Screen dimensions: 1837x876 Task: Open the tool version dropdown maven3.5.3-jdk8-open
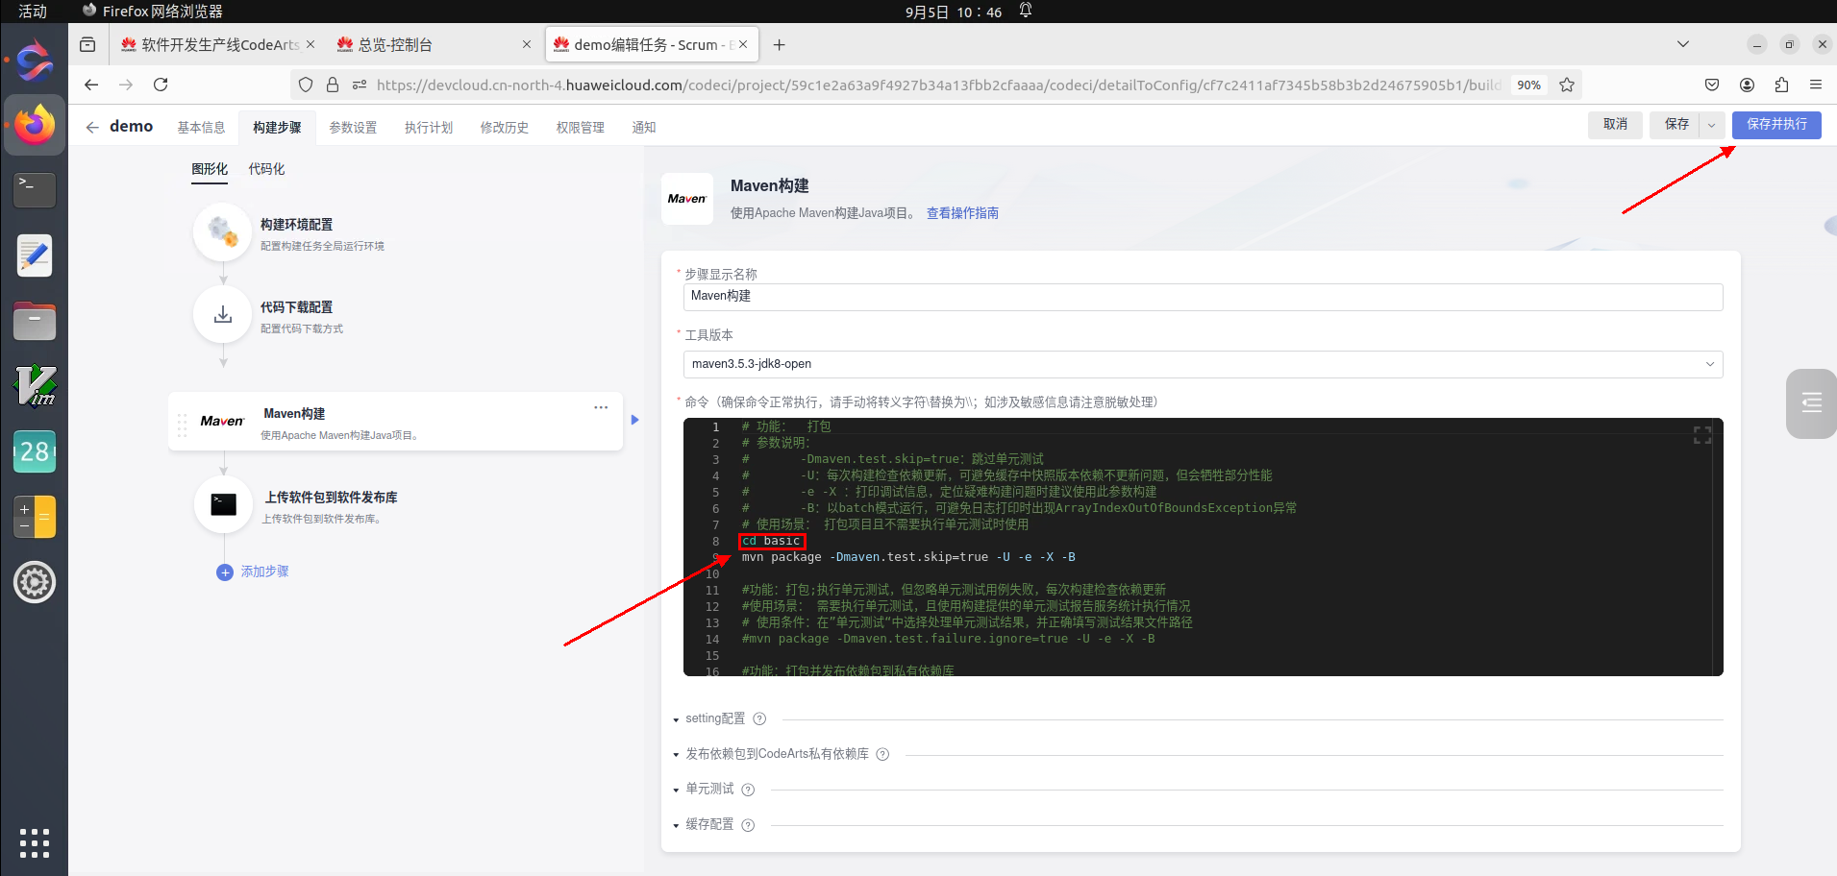pyautogui.click(x=1203, y=364)
